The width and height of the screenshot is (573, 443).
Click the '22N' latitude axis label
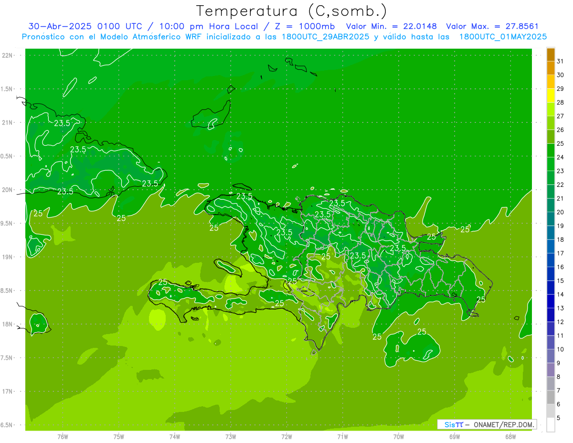[x=8, y=55]
